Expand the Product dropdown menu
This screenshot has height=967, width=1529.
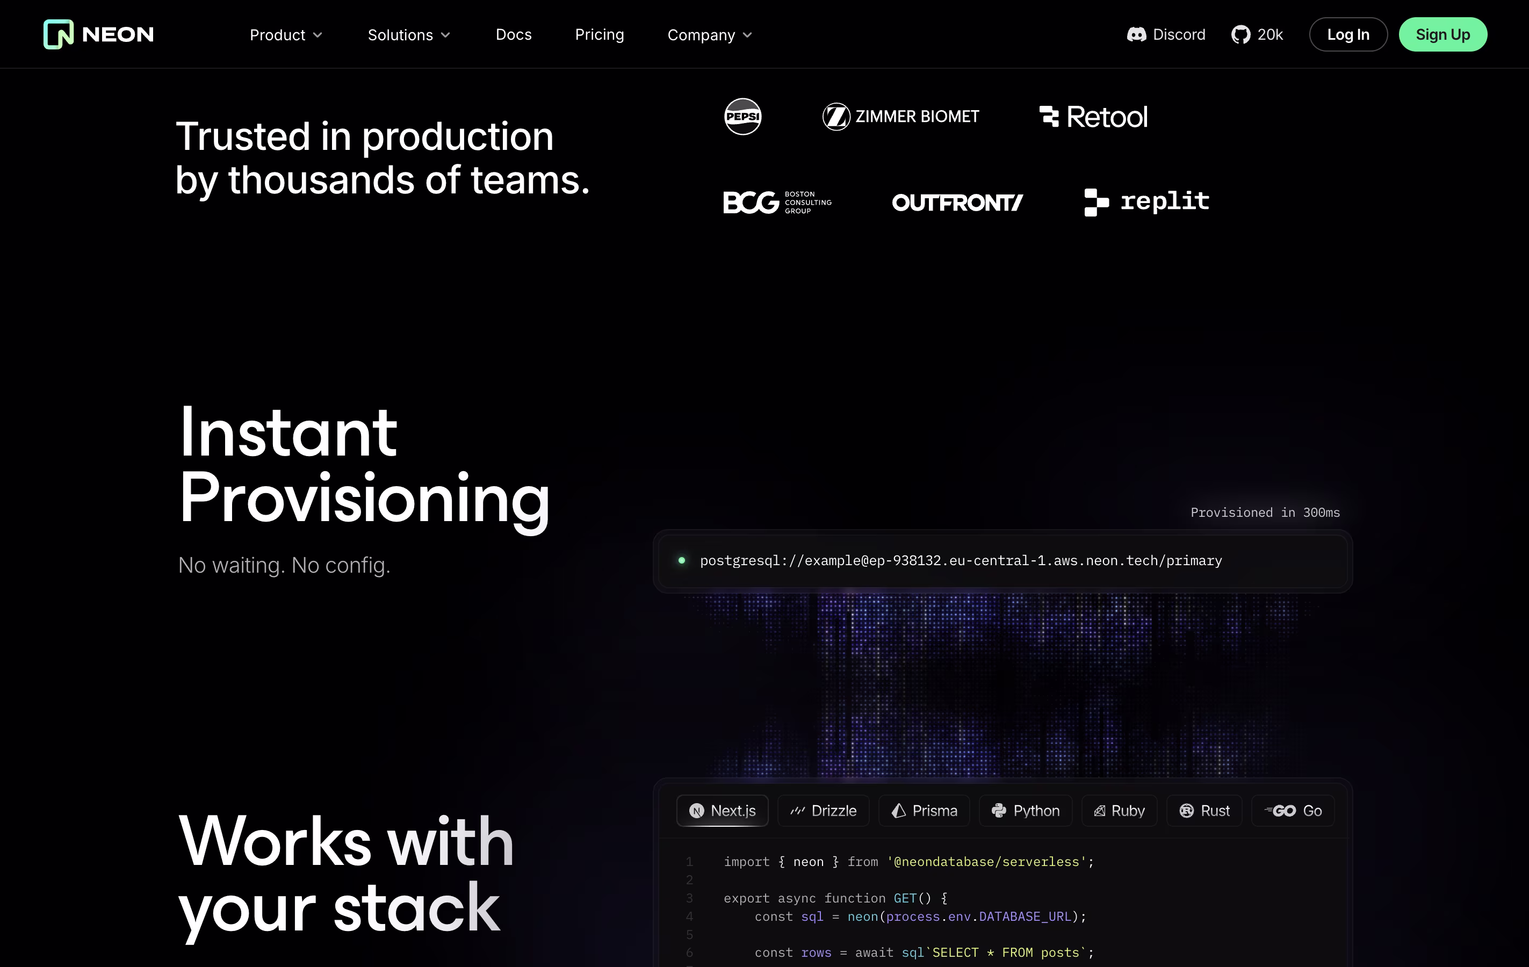pyautogui.click(x=286, y=34)
